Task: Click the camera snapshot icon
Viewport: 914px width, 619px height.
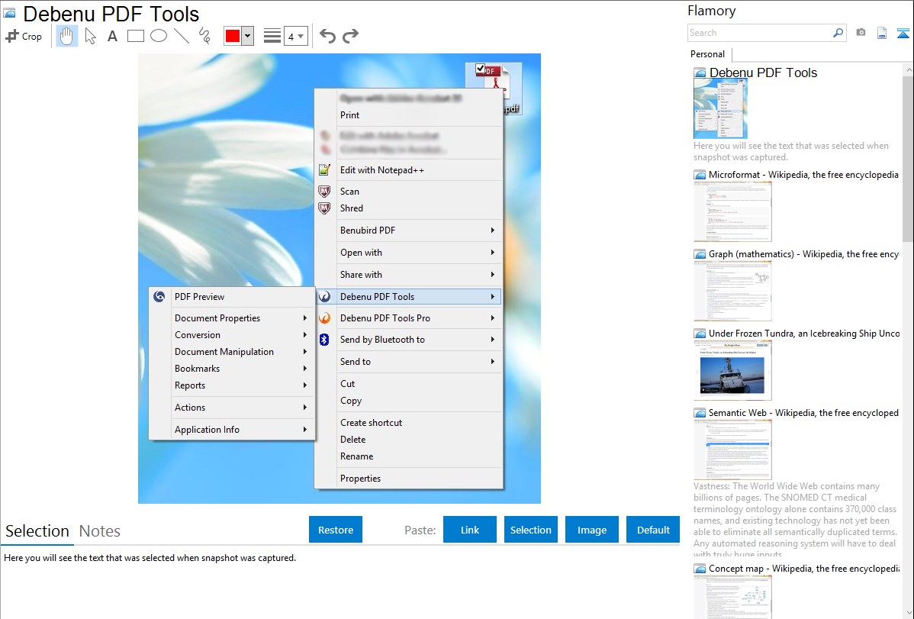Action: point(861,33)
